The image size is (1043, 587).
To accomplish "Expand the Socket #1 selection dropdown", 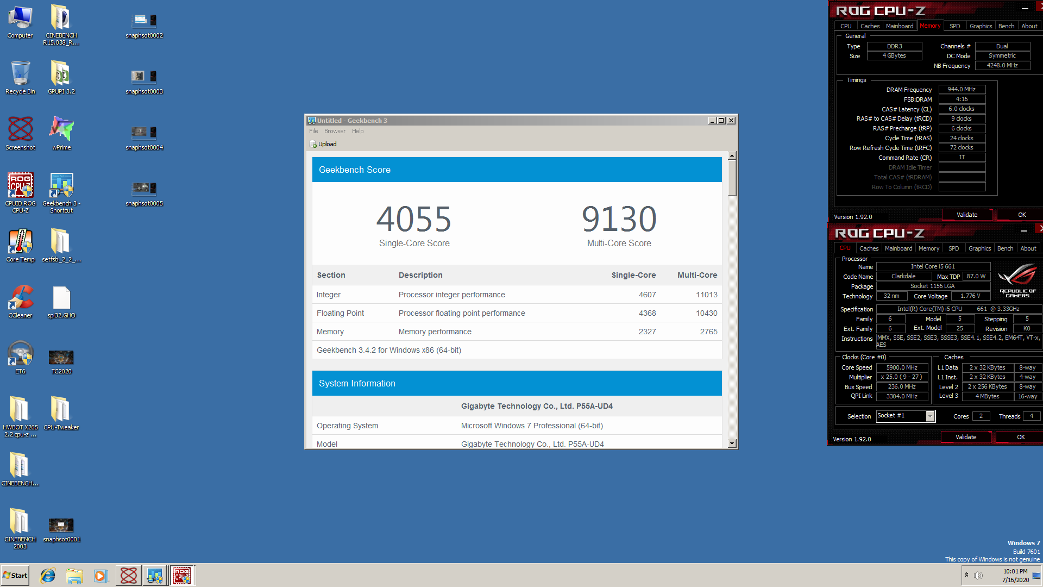I will [930, 416].
